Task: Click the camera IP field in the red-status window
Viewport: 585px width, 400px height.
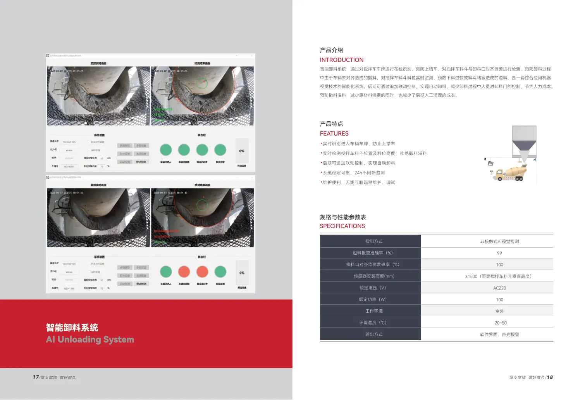Action: (x=69, y=264)
